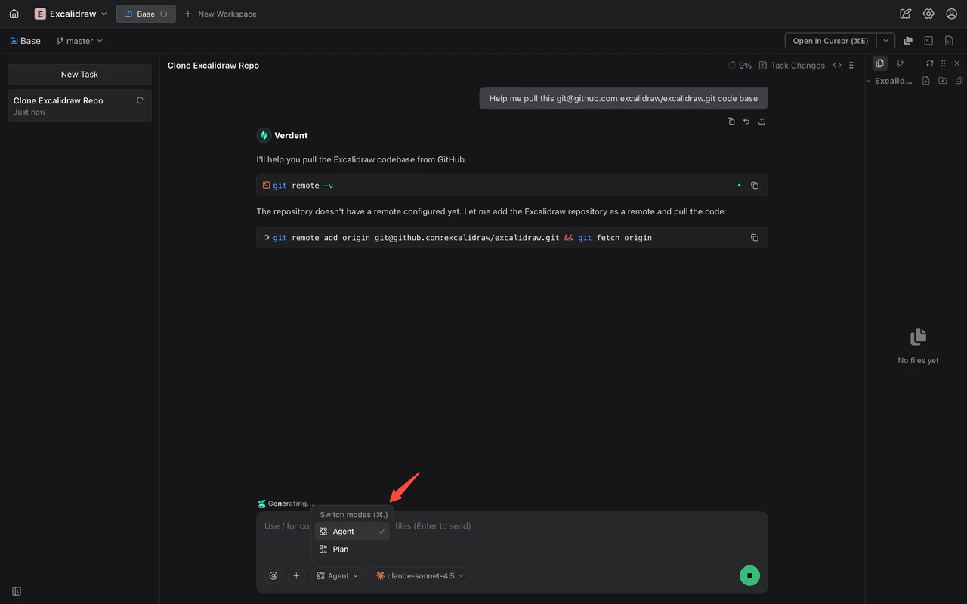
Task: Toggle the code view brackets icon
Action: pyautogui.click(x=837, y=66)
